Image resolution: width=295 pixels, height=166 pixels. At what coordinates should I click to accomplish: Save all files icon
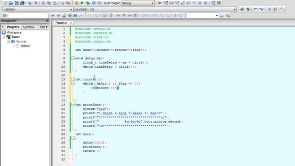coord(22,3)
